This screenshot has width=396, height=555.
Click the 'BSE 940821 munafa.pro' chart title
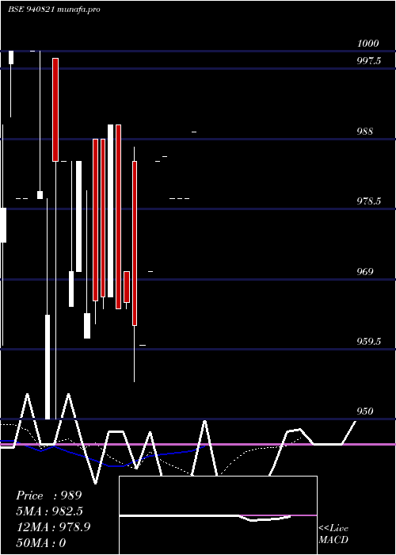pyautogui.click(x=54, y=10)
